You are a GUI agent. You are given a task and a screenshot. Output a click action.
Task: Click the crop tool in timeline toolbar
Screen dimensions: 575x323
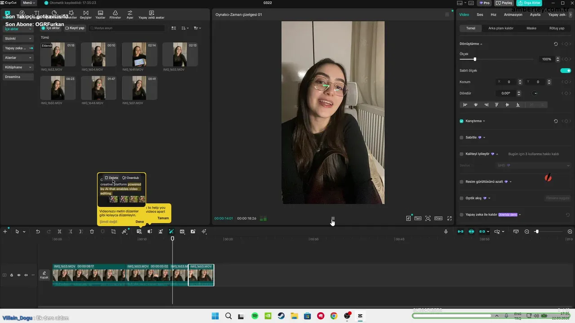[x=113, y=231]
